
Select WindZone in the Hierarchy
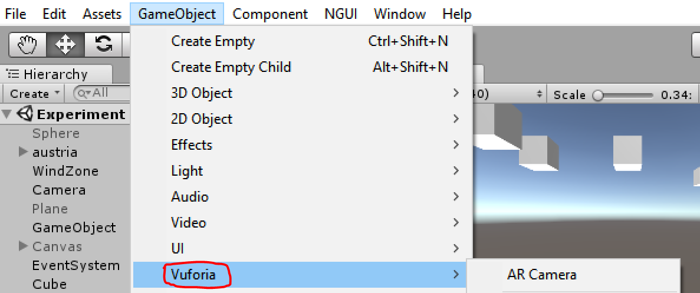(x=65, y=171)
